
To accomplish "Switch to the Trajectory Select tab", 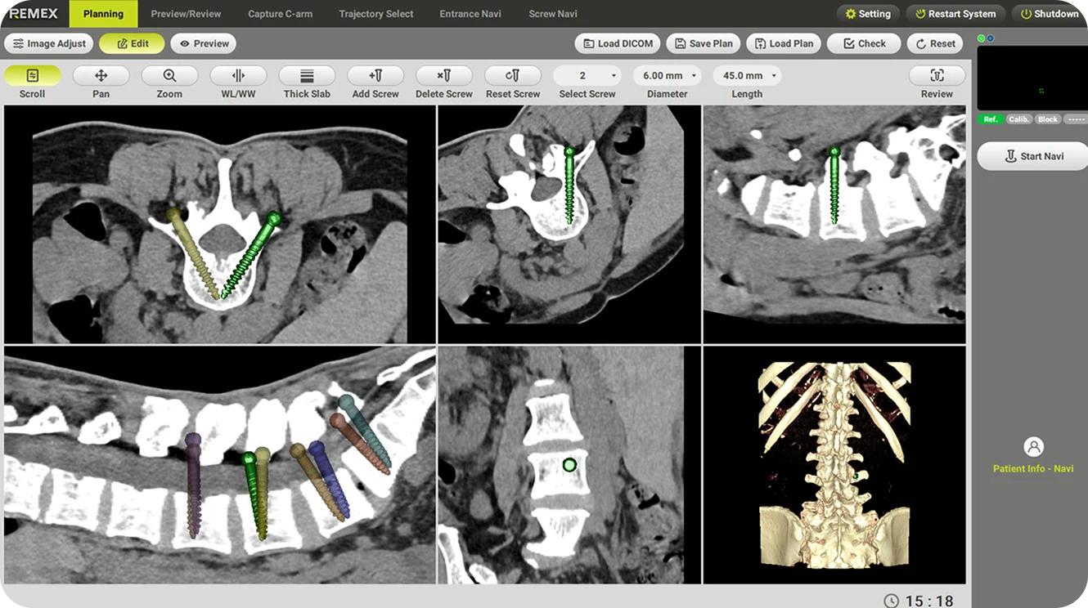I will click(x=375, y=14).
